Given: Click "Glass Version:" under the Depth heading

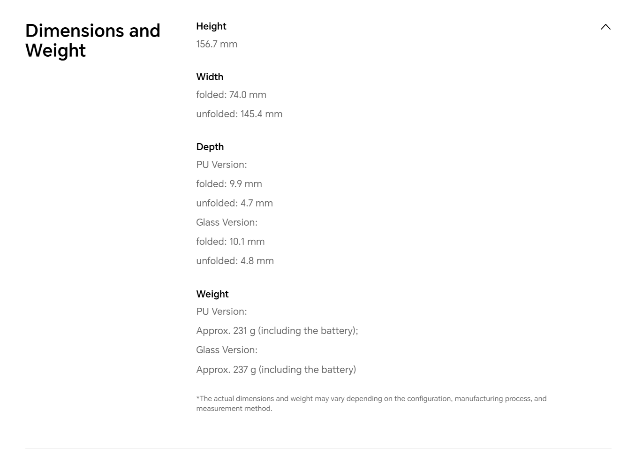Looking at the screenshot, I should pyautogui.click(x=227, y=222).
